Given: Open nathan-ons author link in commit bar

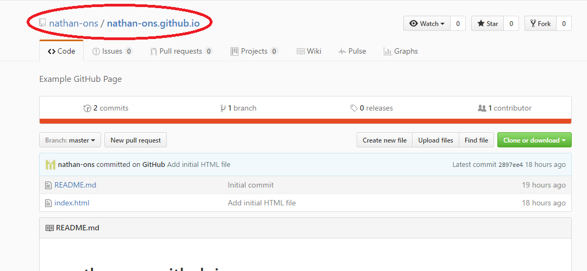Looking at the screenshot, I should (x=77, y=165).
